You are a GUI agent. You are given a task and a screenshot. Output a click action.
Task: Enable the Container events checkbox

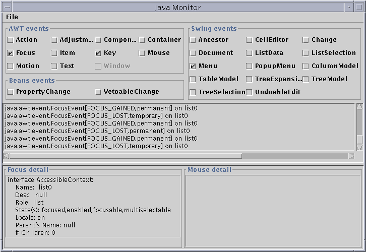pyautogui.click(x=142, y=40)
